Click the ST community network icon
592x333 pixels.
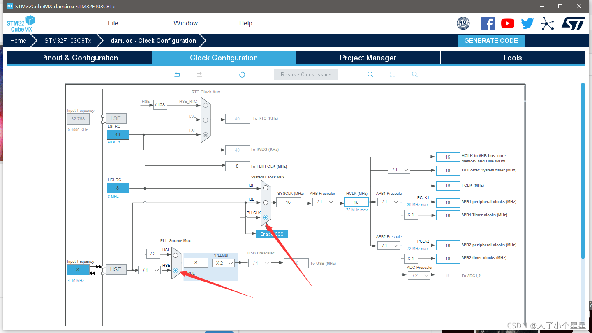(x=547, y=23)
